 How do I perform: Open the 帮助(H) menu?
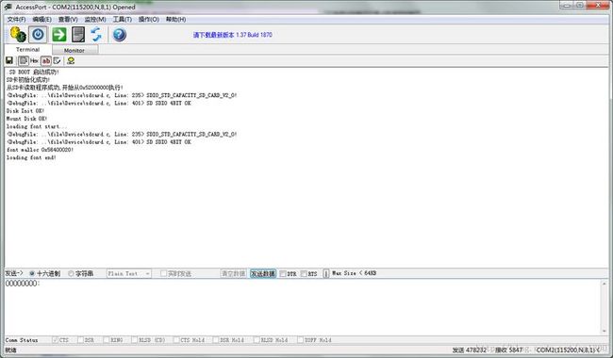[175, 19]
